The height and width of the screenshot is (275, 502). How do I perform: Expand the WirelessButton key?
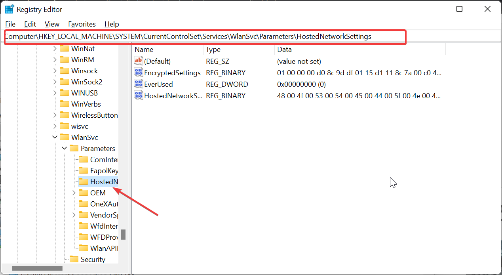click(55, 115)
